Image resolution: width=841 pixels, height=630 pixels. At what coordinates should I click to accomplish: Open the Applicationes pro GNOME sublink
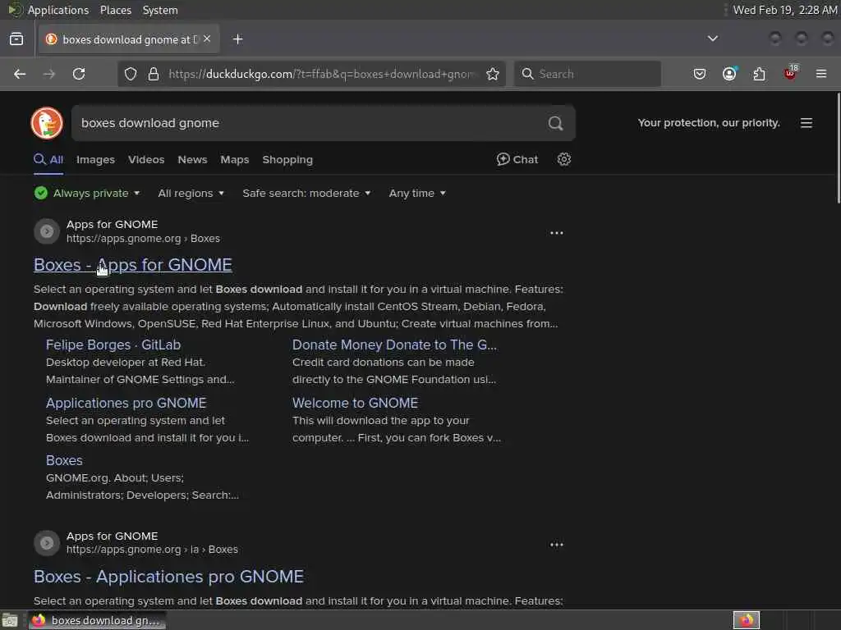point(126,403)
